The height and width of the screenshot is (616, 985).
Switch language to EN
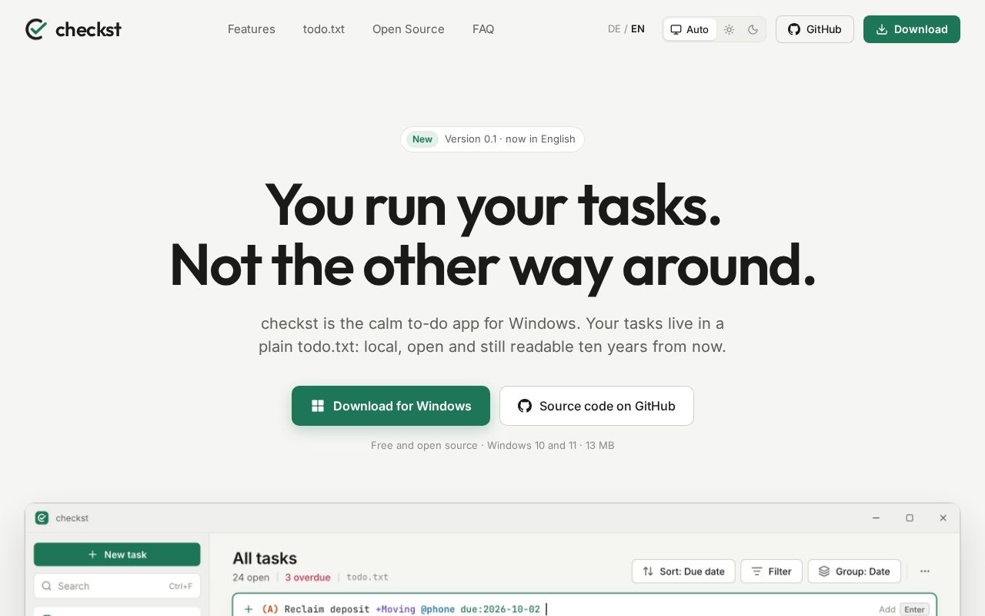(x=638, y=29)
